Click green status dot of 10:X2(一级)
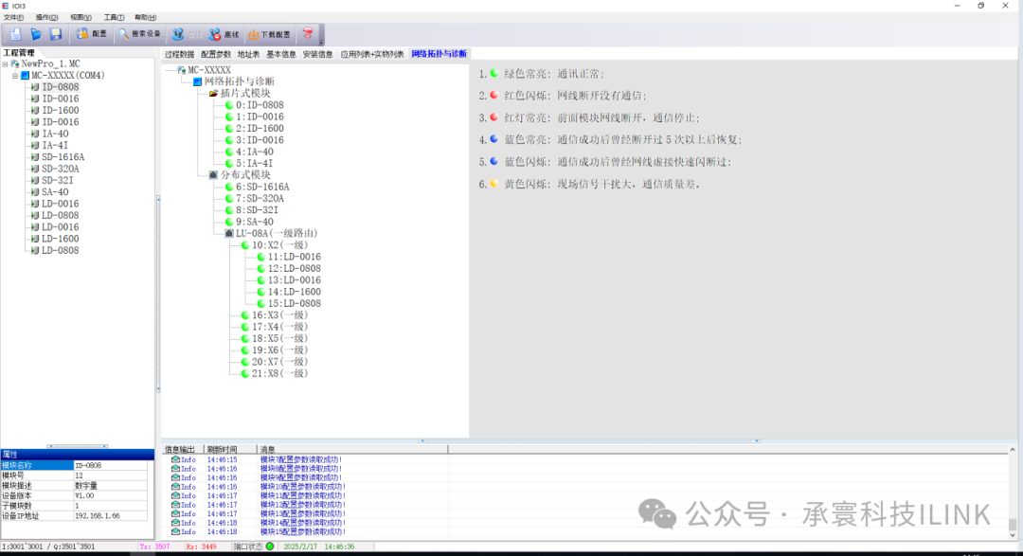Screen dimensions: 1023x556 (x=245, y=245)
